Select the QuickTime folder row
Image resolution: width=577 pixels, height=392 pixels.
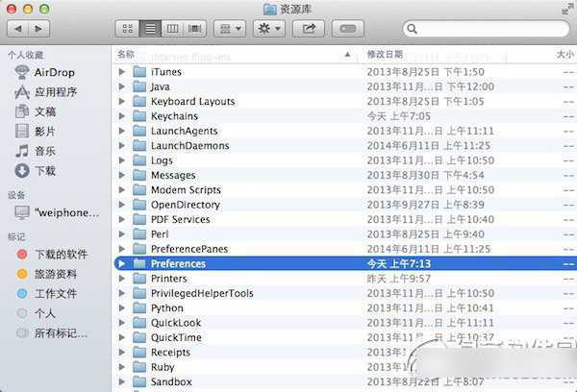coord(344,337)
